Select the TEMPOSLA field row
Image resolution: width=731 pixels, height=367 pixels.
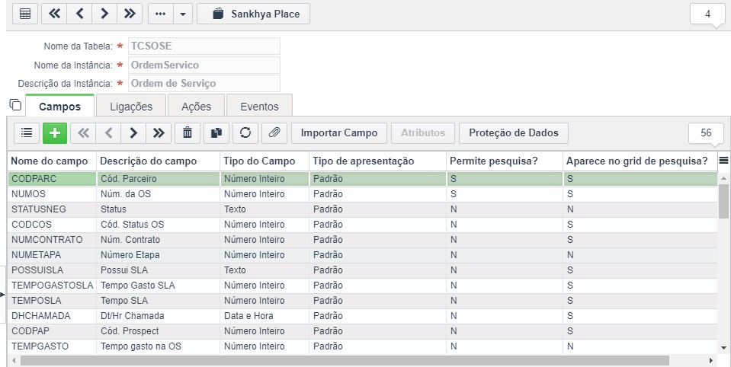(363, 301)
